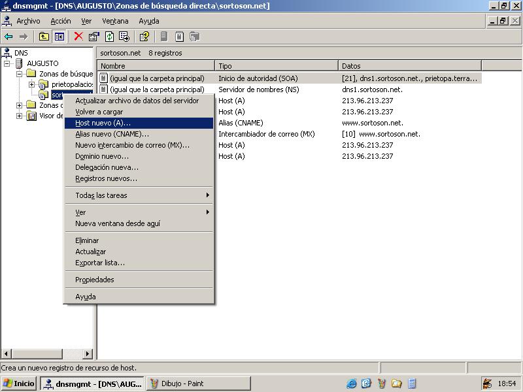
Task: Select Actualizar archivo de datos del servidor
Action: point(139,101)
